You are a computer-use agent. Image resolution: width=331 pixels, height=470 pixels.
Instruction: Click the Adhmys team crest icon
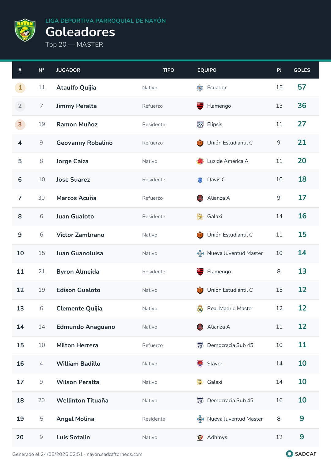200,437
